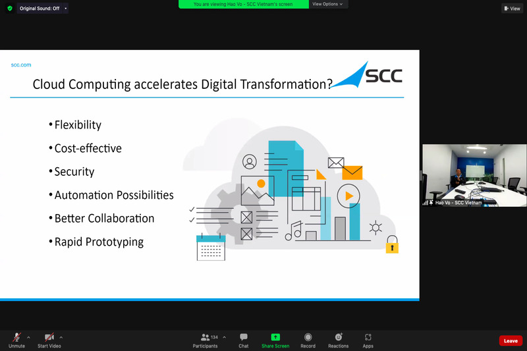Click the scc.com link on the slide
527x351 pixels.
pyautogui.click(x=21, y=65)
